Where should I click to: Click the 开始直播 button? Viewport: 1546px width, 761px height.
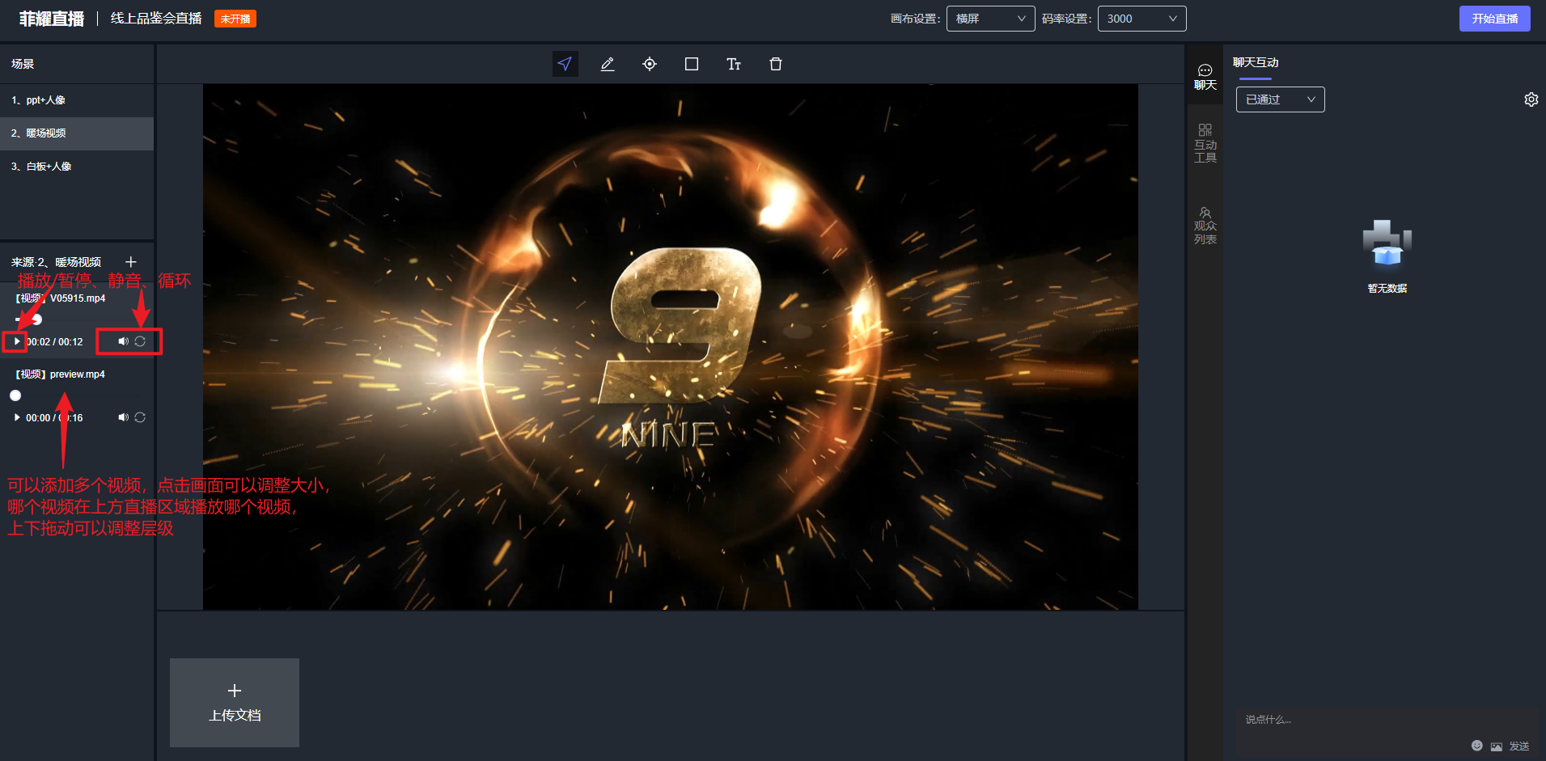1494,19
